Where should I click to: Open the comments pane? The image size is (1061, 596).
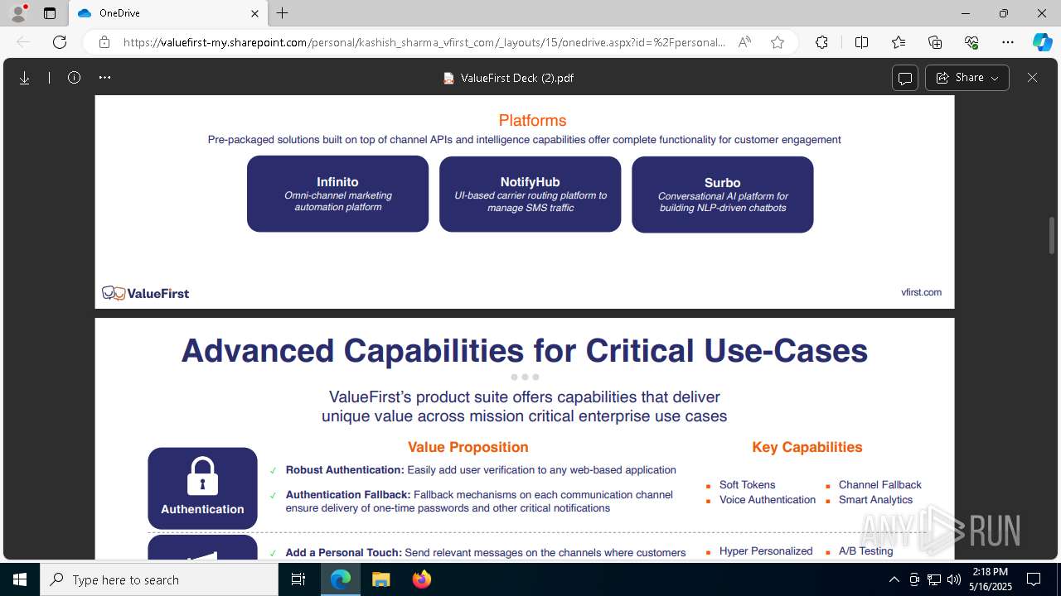coord(905,78)
